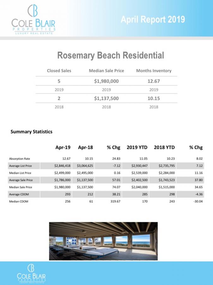Select the Average CDOM row label
The image size is (213, 285).
pos(19,194)
